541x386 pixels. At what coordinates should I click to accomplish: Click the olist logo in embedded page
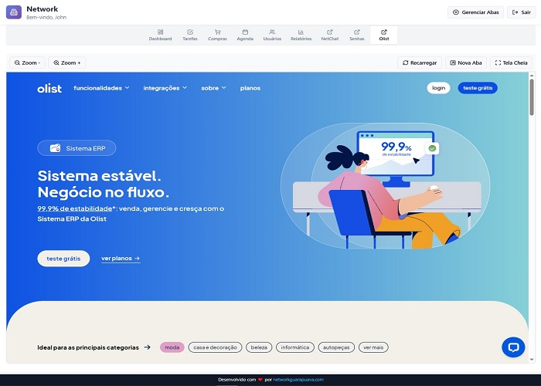point(49,88)
